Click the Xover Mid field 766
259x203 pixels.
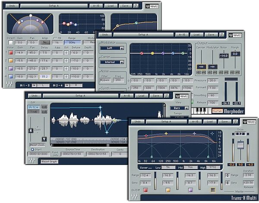pos(190,168)
